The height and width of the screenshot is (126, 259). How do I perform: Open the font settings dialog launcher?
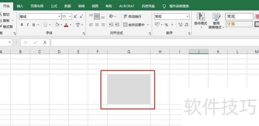(x=84, y=33)
